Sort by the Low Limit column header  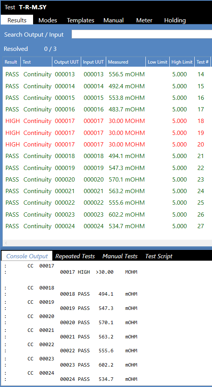(158, 62)
